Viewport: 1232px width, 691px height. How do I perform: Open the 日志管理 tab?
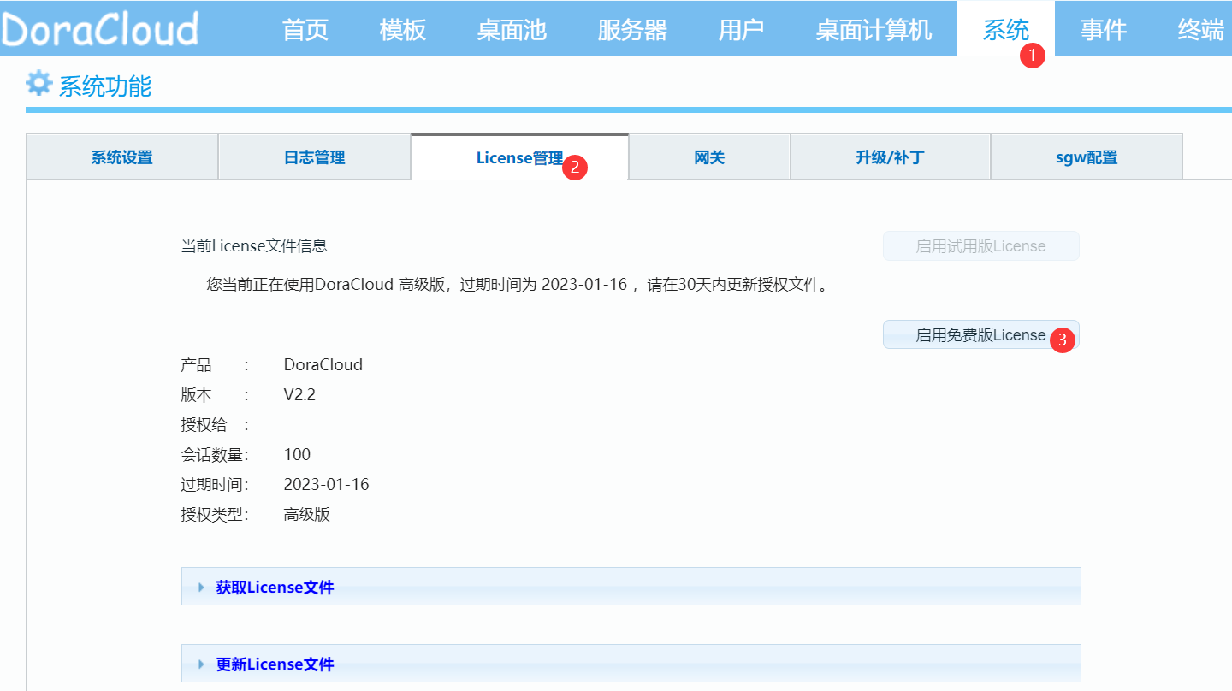314,156
